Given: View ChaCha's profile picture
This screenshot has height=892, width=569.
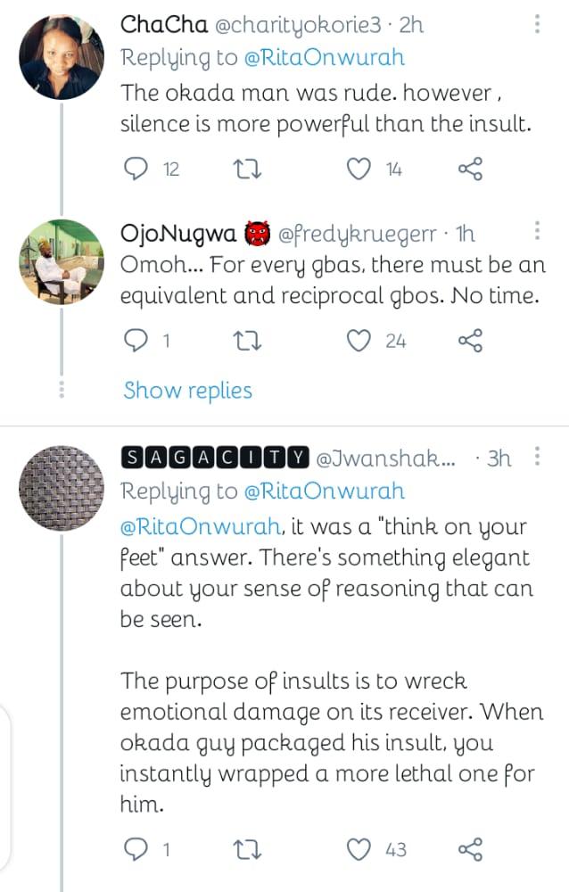Looking at the screenshot, I should pyautogui.click(x=61, y=55).
